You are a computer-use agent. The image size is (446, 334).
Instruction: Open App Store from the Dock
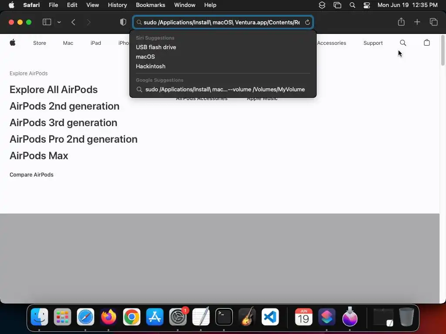coord(155,317)
